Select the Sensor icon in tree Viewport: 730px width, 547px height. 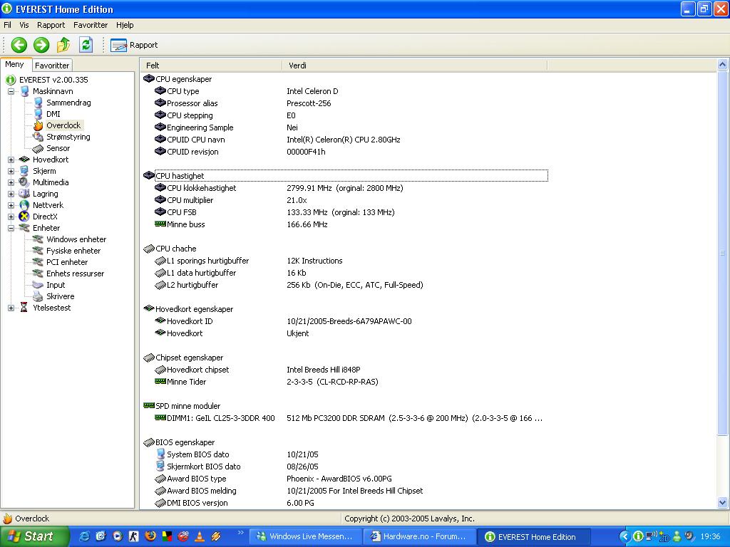(38, 148)
